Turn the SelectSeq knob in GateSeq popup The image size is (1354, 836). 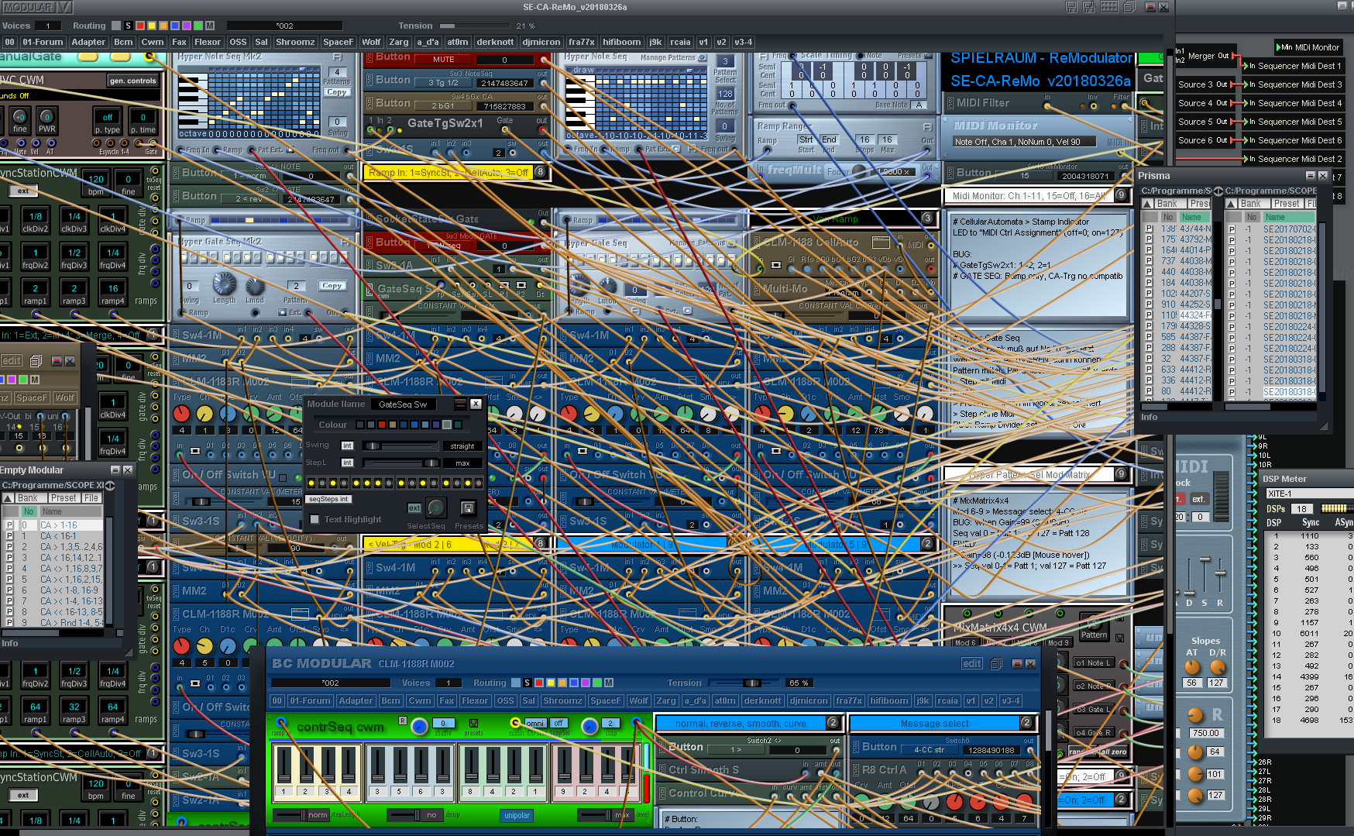[x=436, y=507]
